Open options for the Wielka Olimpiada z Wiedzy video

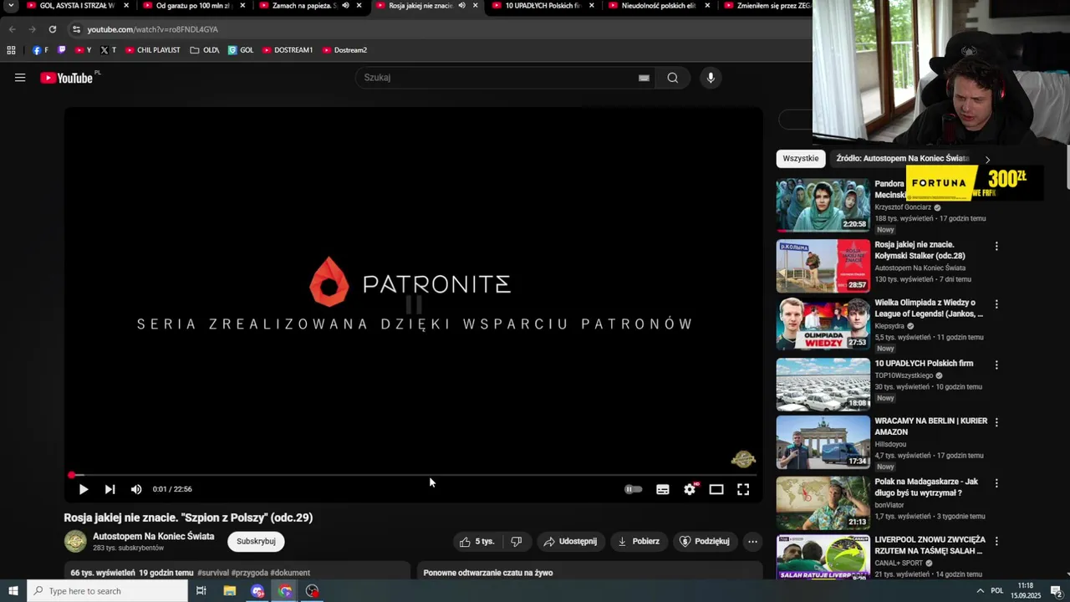pyautogui.click(x=996, y=304)
